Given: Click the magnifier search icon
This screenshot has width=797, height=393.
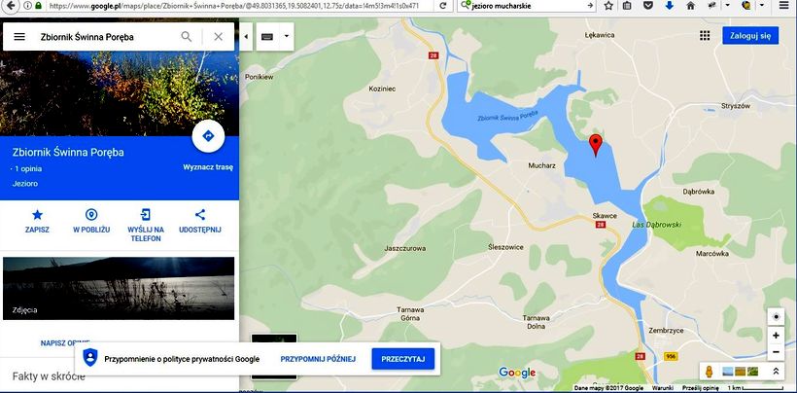Looking at the screenshot, I should 187,37.
